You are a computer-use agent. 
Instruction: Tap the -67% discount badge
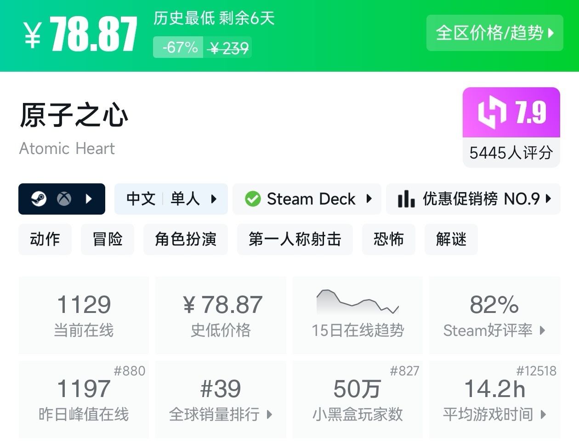click(180, 47)
